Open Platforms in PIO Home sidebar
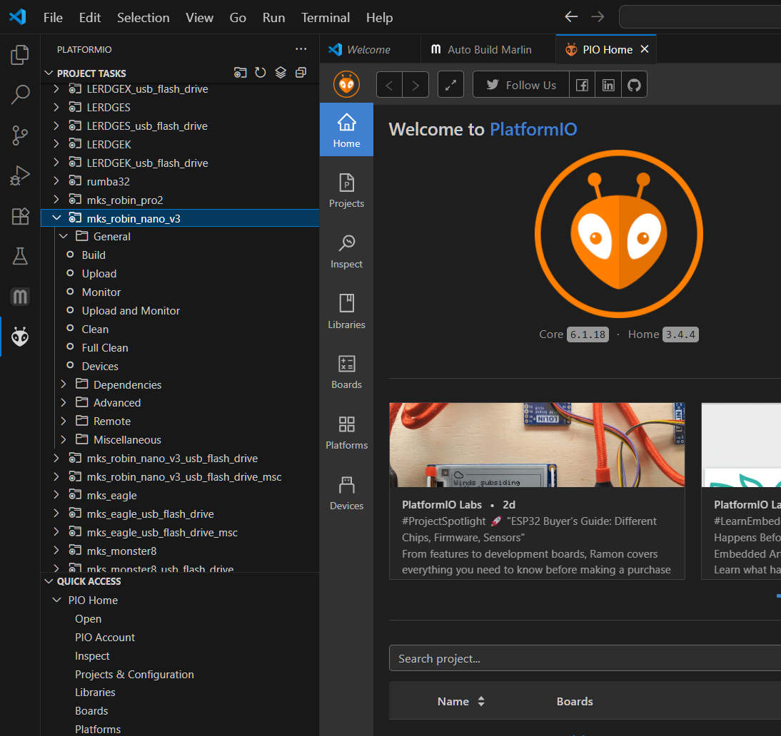The image size is (781, 736). point(346,432)
